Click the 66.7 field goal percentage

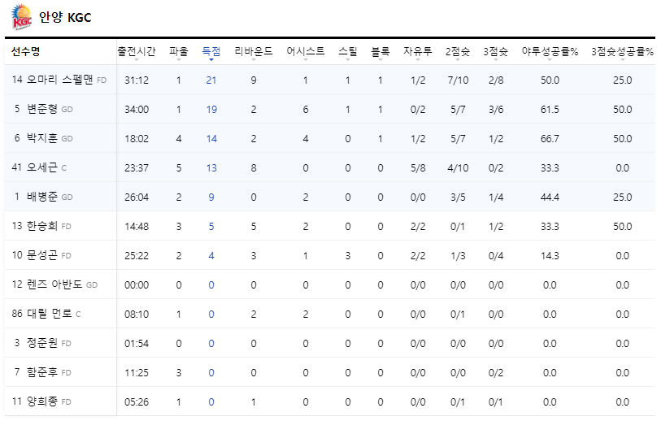pos(550,139)
